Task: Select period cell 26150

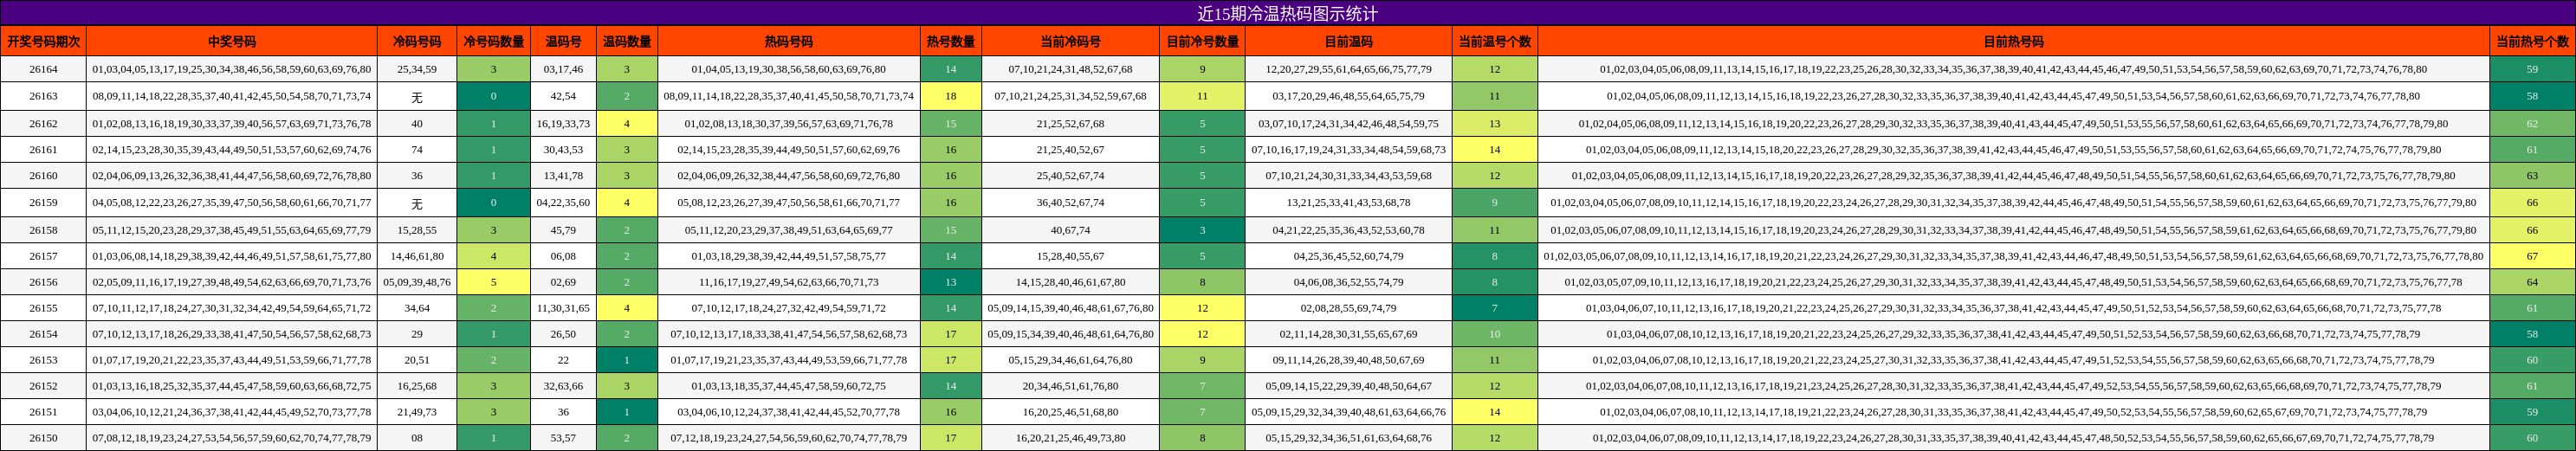Action: coord(43,438)
